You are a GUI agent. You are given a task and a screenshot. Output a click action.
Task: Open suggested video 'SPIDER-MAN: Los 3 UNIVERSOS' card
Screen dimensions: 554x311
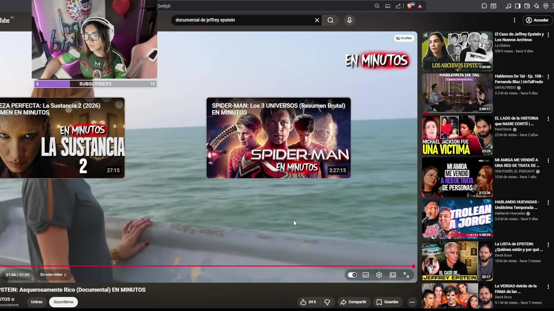click(x=278, y=138)
